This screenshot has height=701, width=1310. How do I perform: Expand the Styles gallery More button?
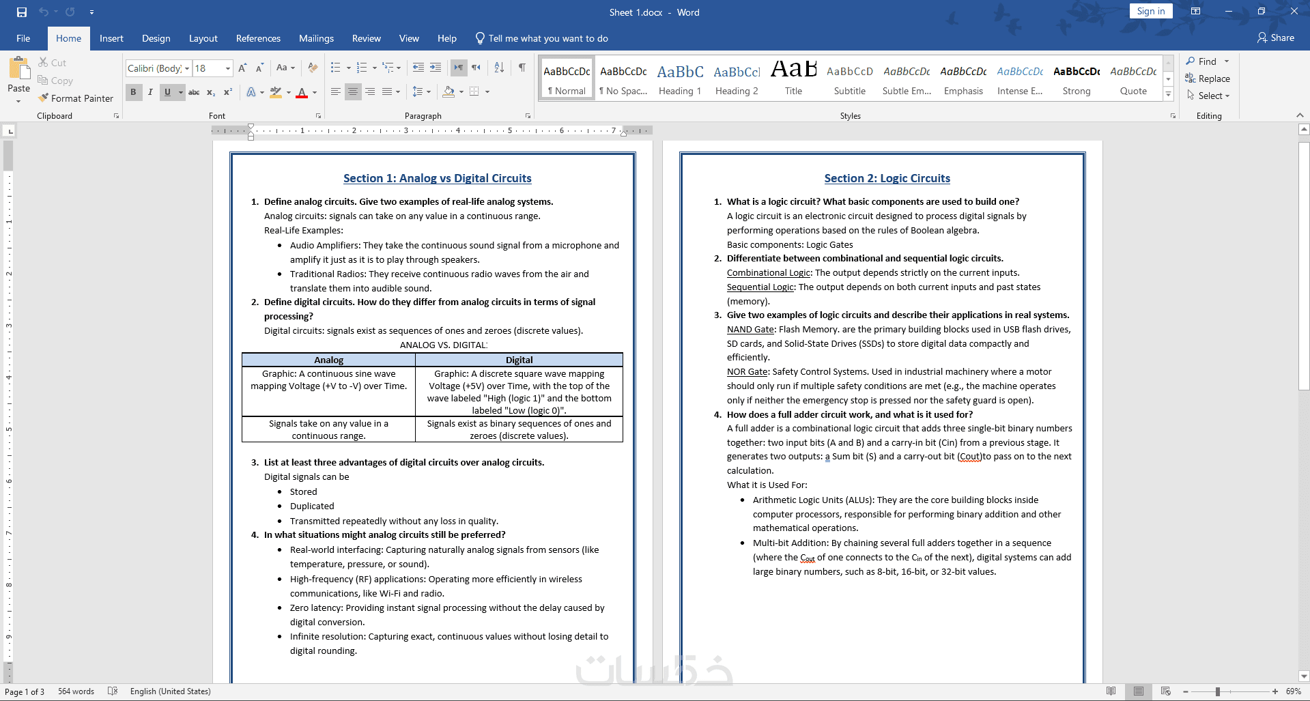pos(1169,95)
